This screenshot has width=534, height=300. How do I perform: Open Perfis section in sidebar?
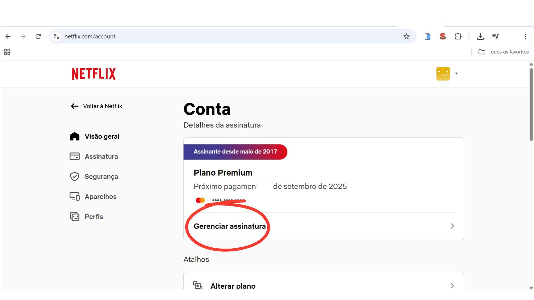(86, 217)
